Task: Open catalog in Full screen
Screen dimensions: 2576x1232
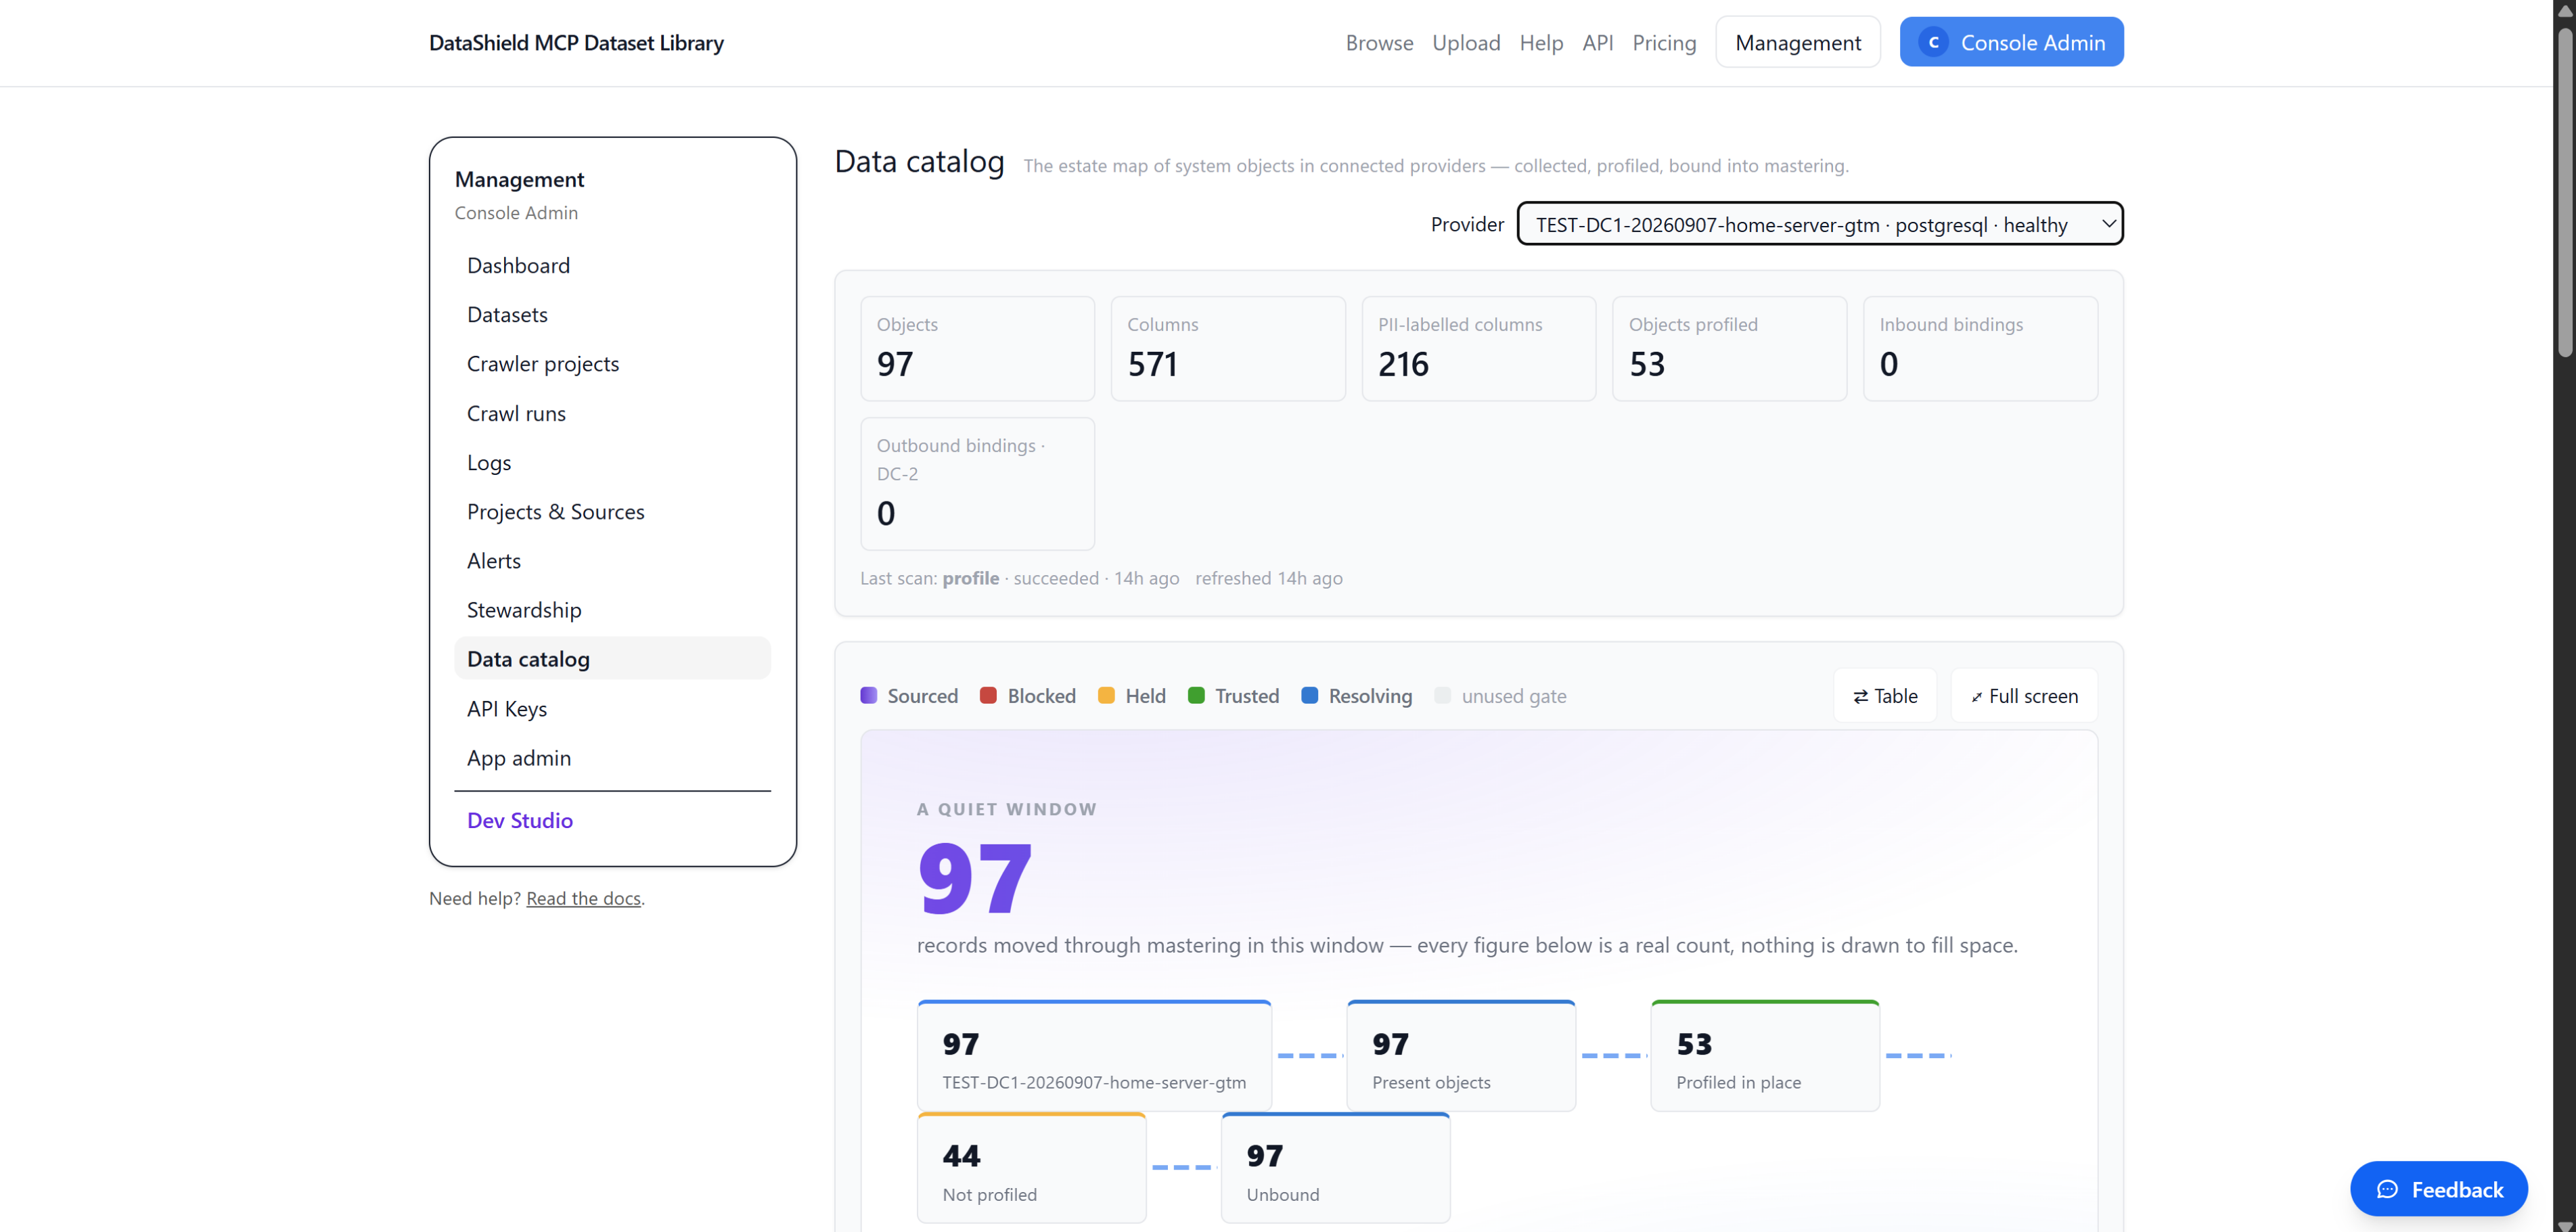Action: pyautogui.click(x=2024, y=695)
